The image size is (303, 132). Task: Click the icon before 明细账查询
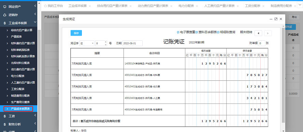coord(218,32)
